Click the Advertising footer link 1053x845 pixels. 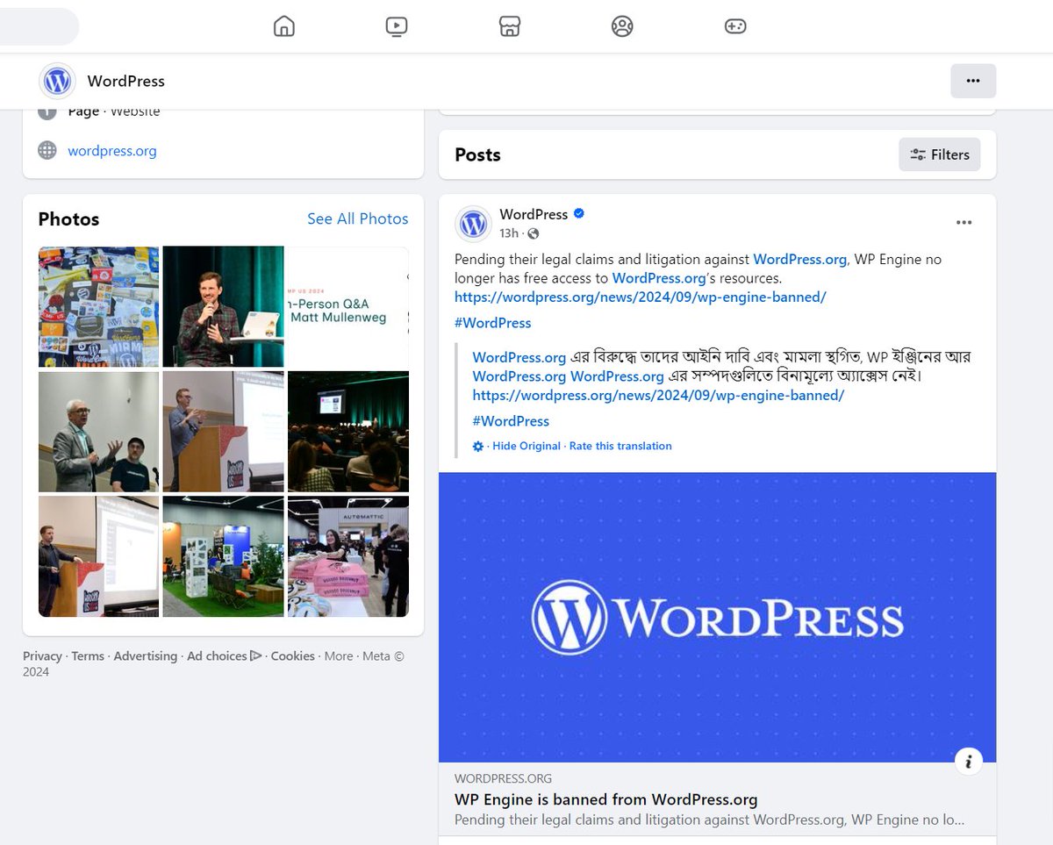[145, 655]
